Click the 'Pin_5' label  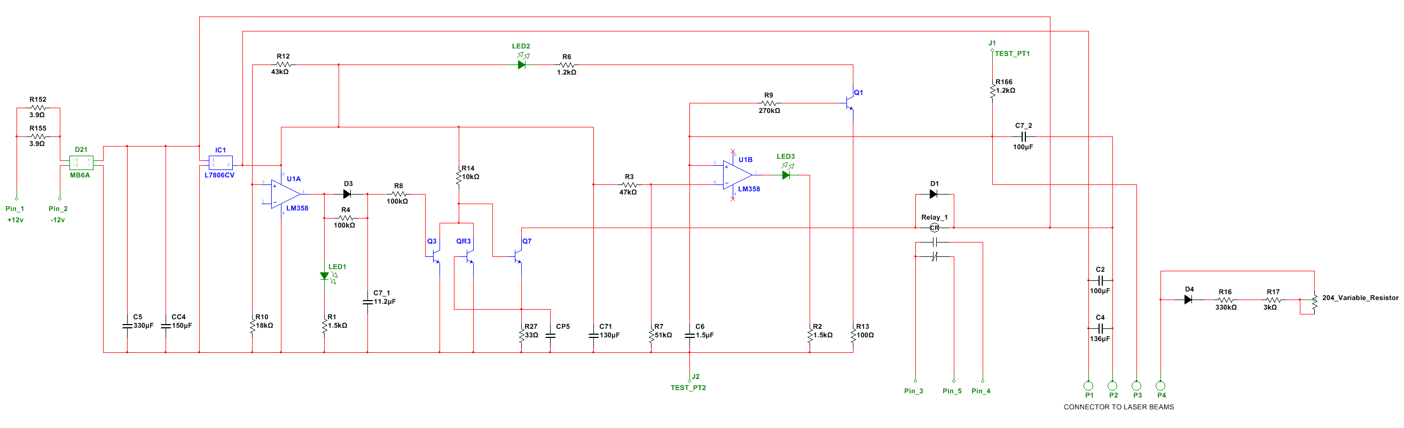point(952,391)
